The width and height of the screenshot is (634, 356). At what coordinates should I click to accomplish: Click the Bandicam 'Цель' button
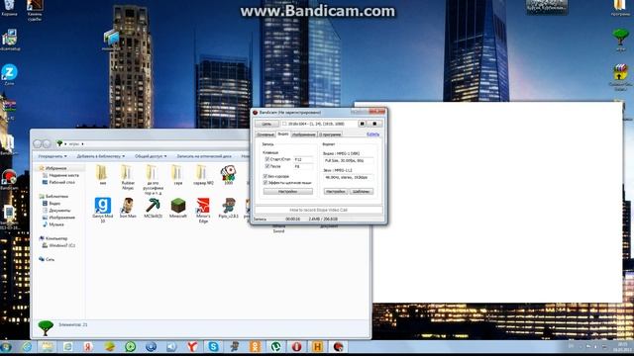266,124
